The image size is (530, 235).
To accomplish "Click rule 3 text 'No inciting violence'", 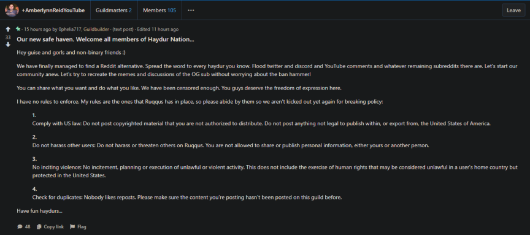I will tap(275, 171).
